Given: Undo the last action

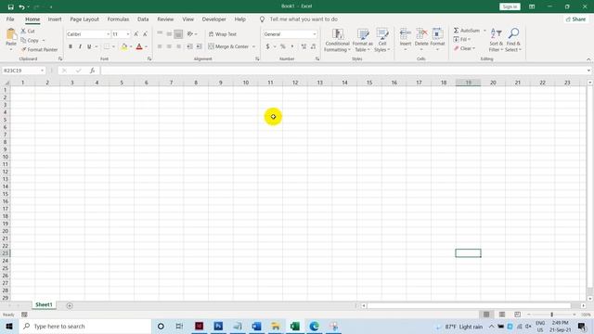Looking at the screenshot, I should pyautogui.click(x=21, y=6).
